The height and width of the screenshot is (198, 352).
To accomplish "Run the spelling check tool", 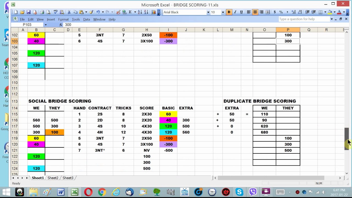I will (x=55, y=12).
